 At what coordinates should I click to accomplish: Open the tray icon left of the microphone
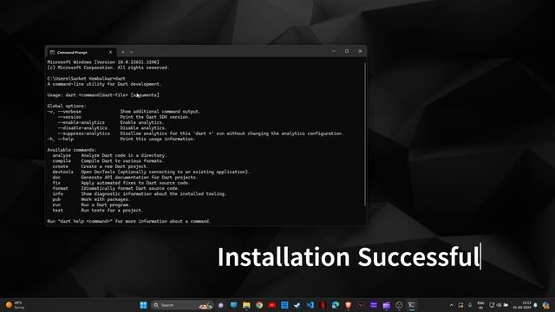[x=460, y=305]
